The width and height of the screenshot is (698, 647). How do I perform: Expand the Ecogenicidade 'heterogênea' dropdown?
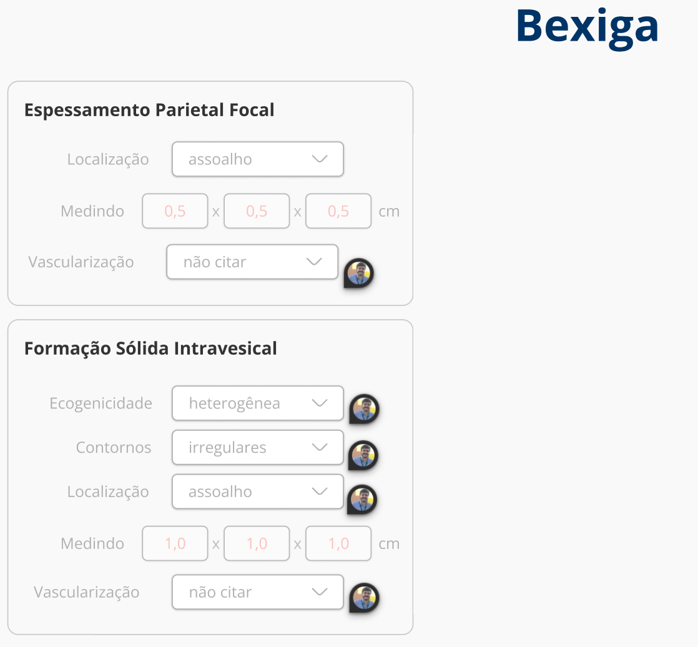tap(257, 403)
